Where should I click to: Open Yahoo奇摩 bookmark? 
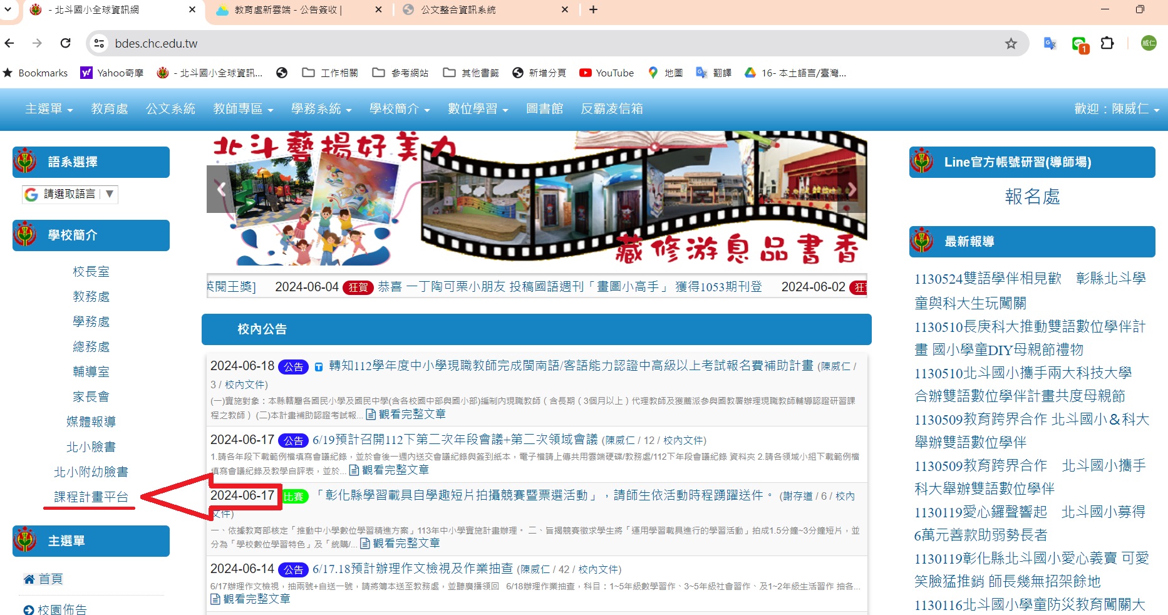point(112,73)
